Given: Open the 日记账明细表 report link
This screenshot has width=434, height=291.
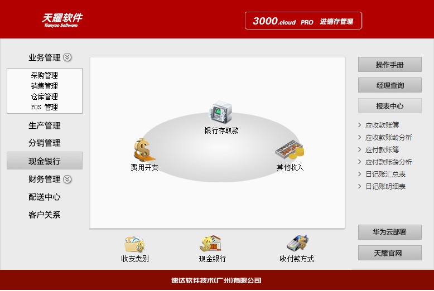Looking at the screenshot, I should 385,186.
